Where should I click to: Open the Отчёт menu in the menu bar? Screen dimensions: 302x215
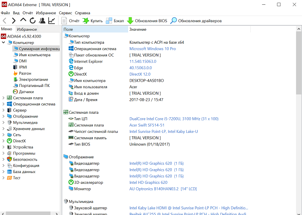click(x=28, y=13)
